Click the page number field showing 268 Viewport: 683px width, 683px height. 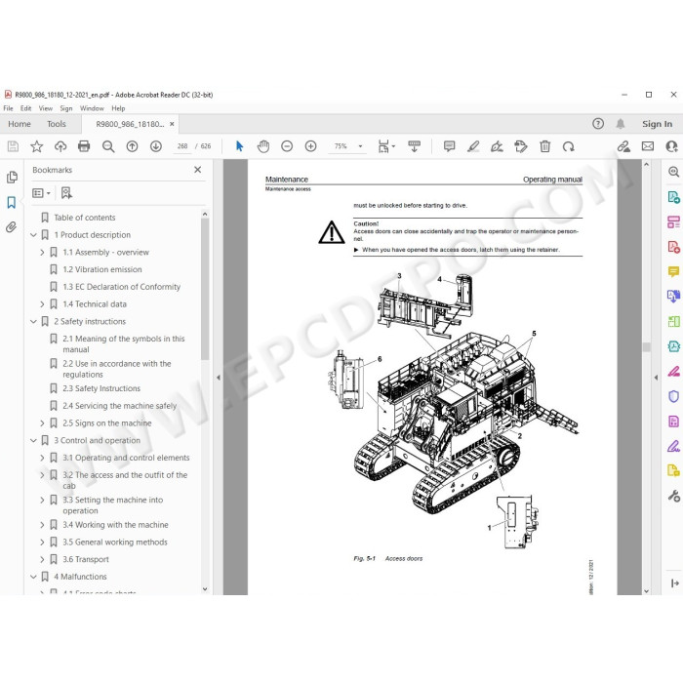(x=182, y=146)
